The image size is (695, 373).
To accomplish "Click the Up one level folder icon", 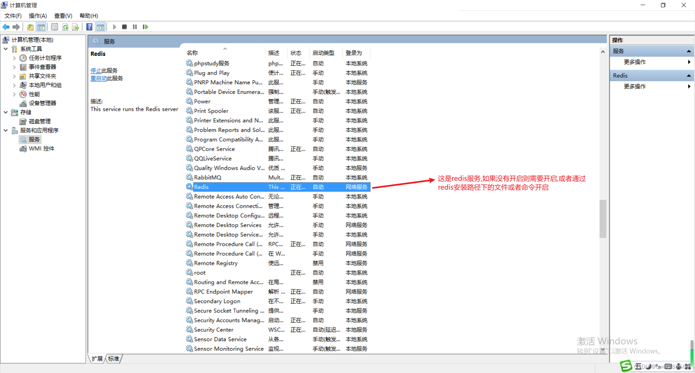I will (x=30, y=27).
